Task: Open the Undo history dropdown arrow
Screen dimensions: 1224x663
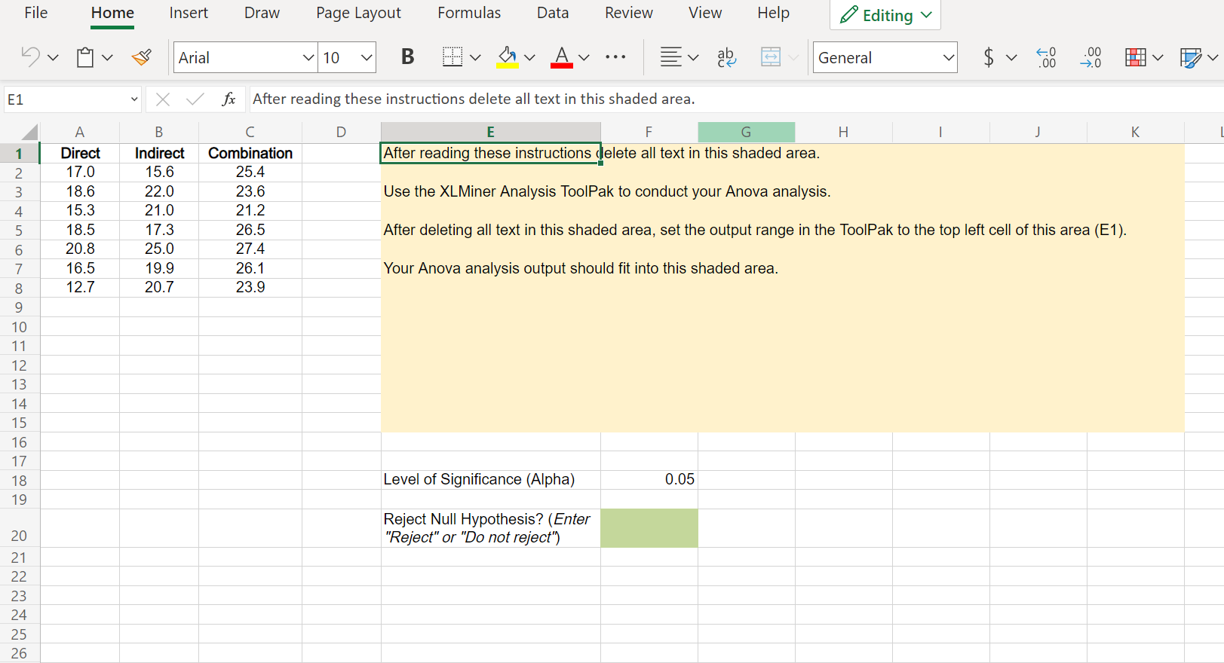Action: pos(53,57)
